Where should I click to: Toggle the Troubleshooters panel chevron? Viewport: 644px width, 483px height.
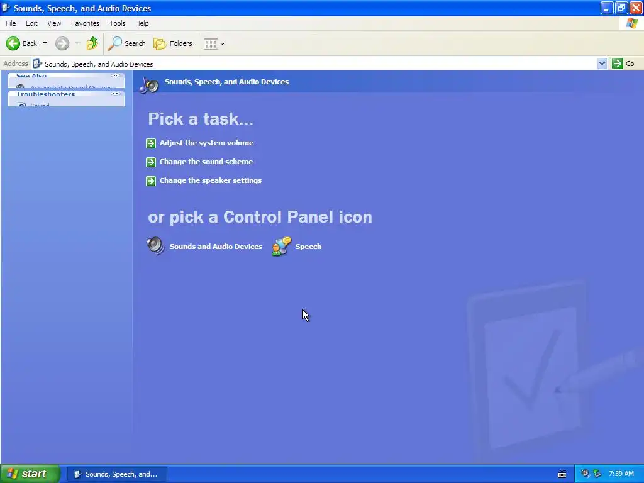[116, 94]
